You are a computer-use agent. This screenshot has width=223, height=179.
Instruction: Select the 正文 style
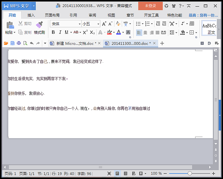pos(210,28)
